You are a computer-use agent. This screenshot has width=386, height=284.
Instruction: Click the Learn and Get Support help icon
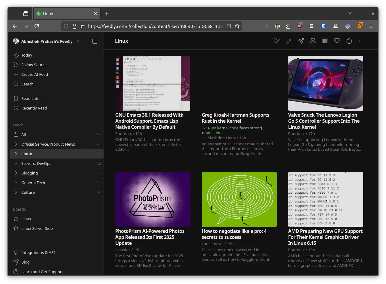click(16, 272)
